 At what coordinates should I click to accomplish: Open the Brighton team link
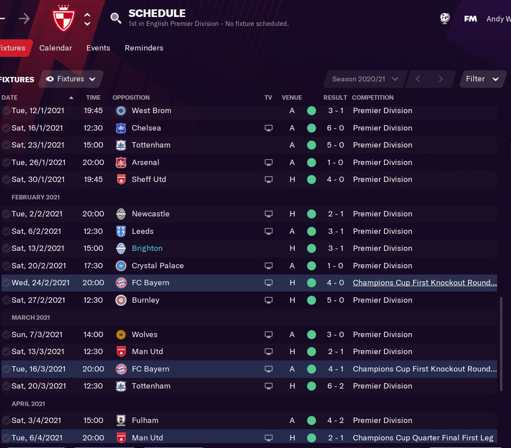(147, 248)
